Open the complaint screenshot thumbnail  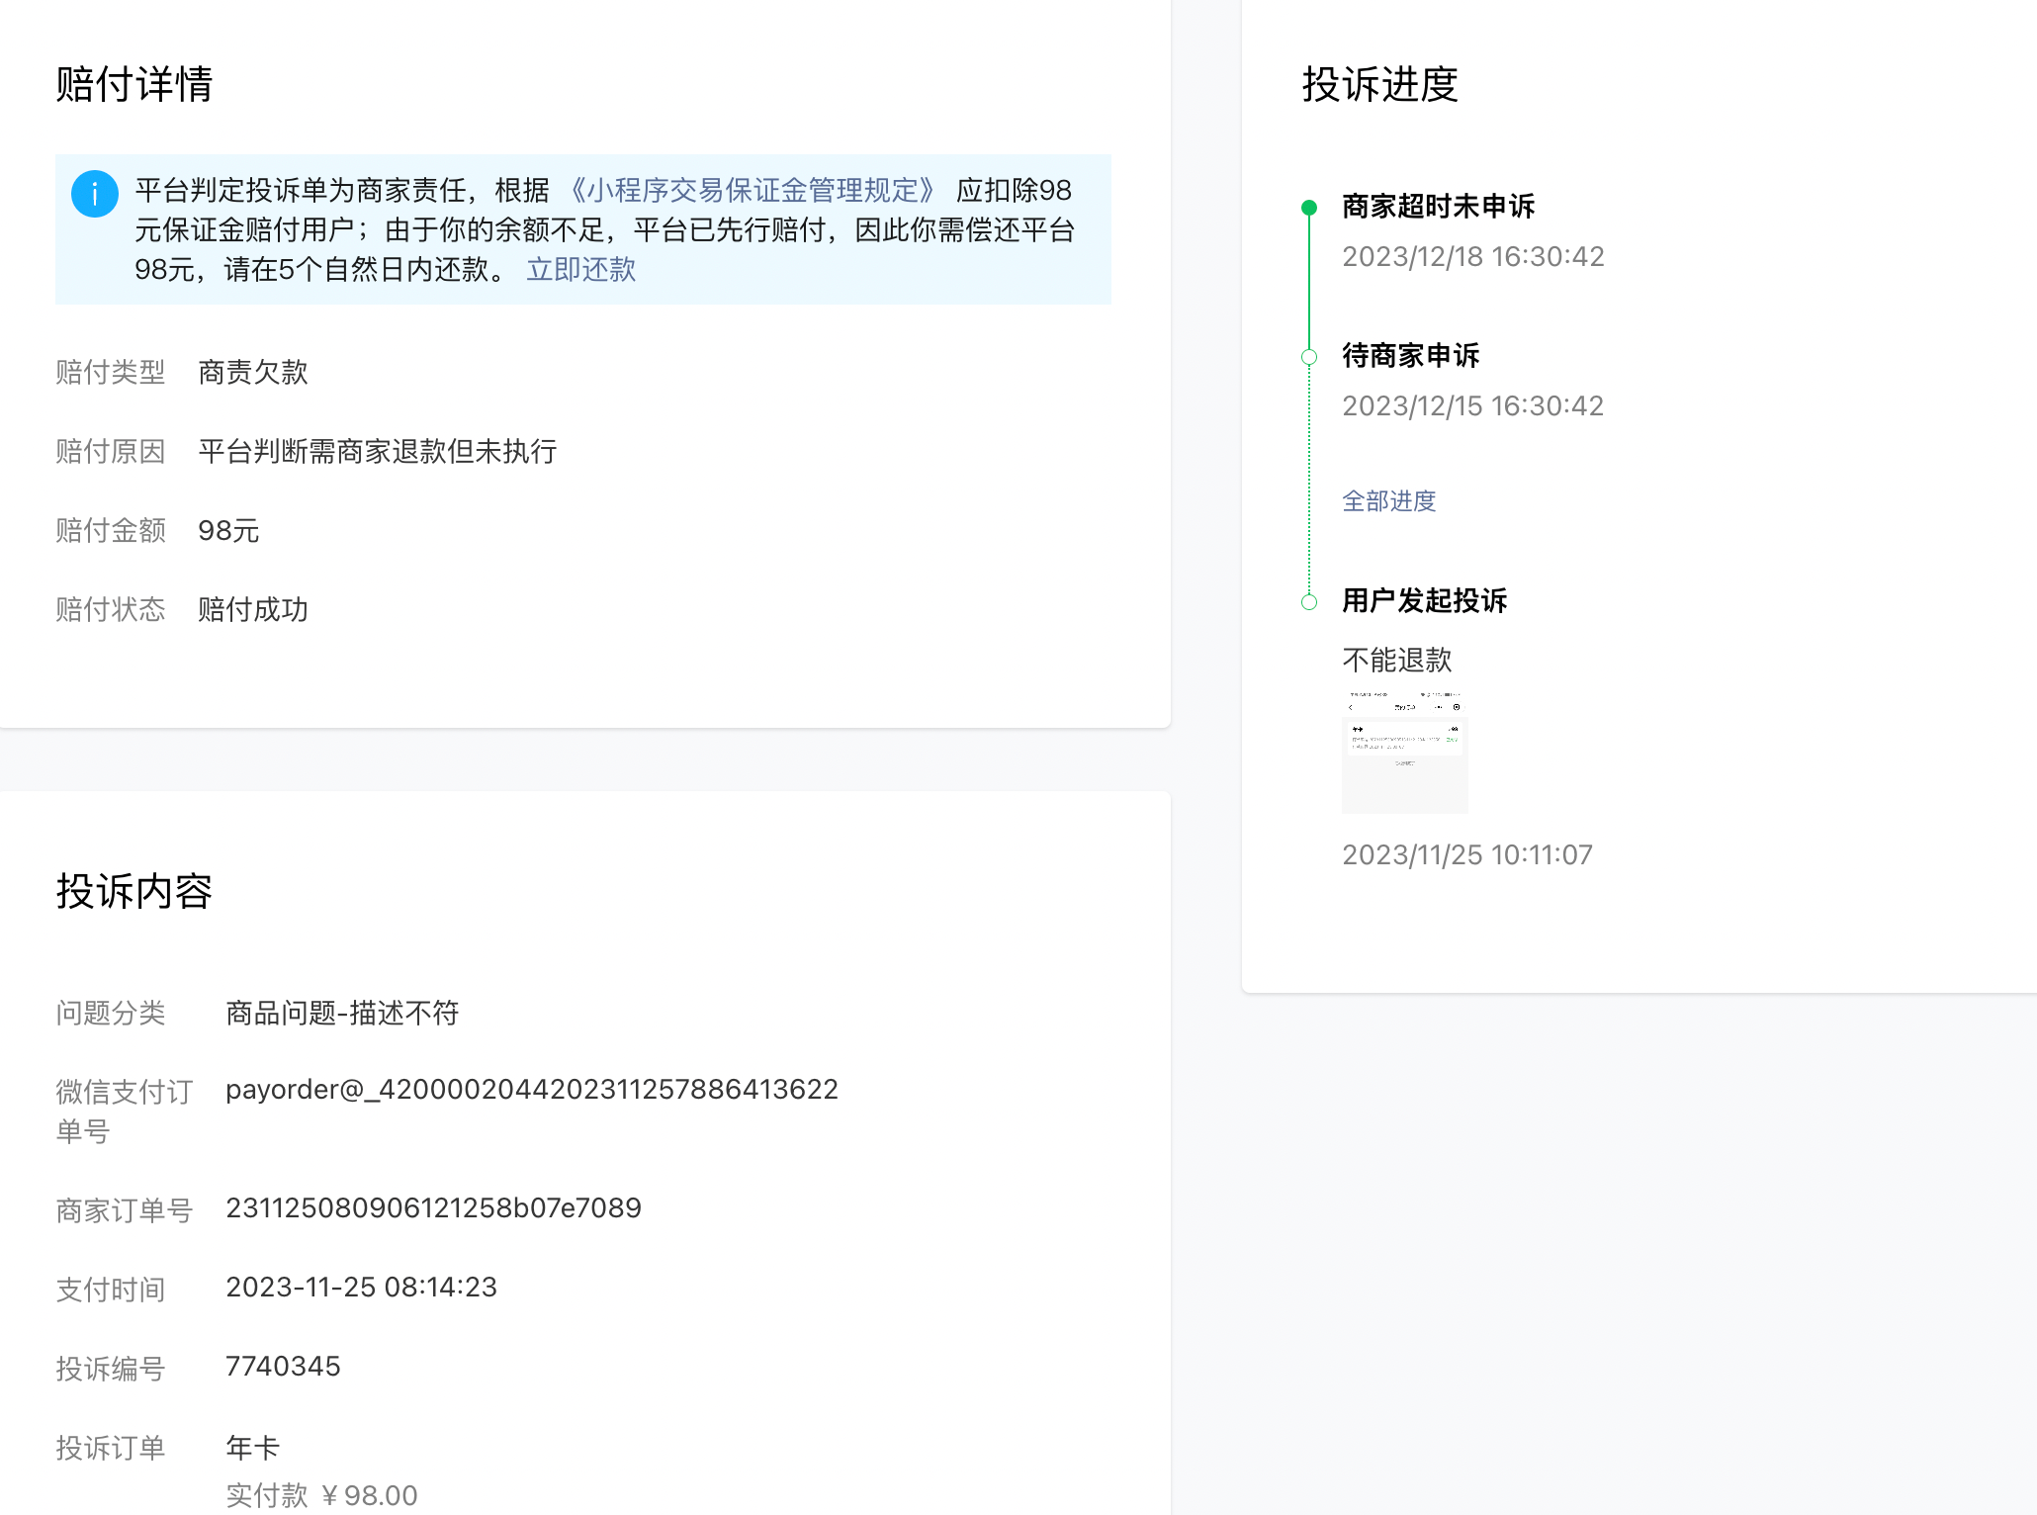tap(1404, 753)
